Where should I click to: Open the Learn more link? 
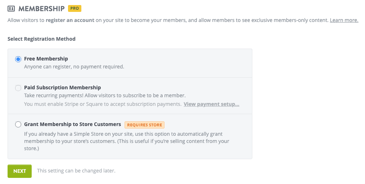[344, 20]
